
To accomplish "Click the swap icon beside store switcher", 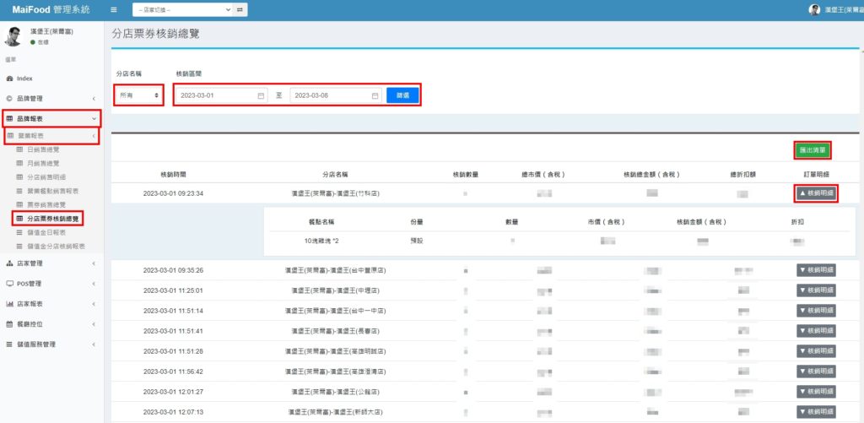I will tap(240, 9).
